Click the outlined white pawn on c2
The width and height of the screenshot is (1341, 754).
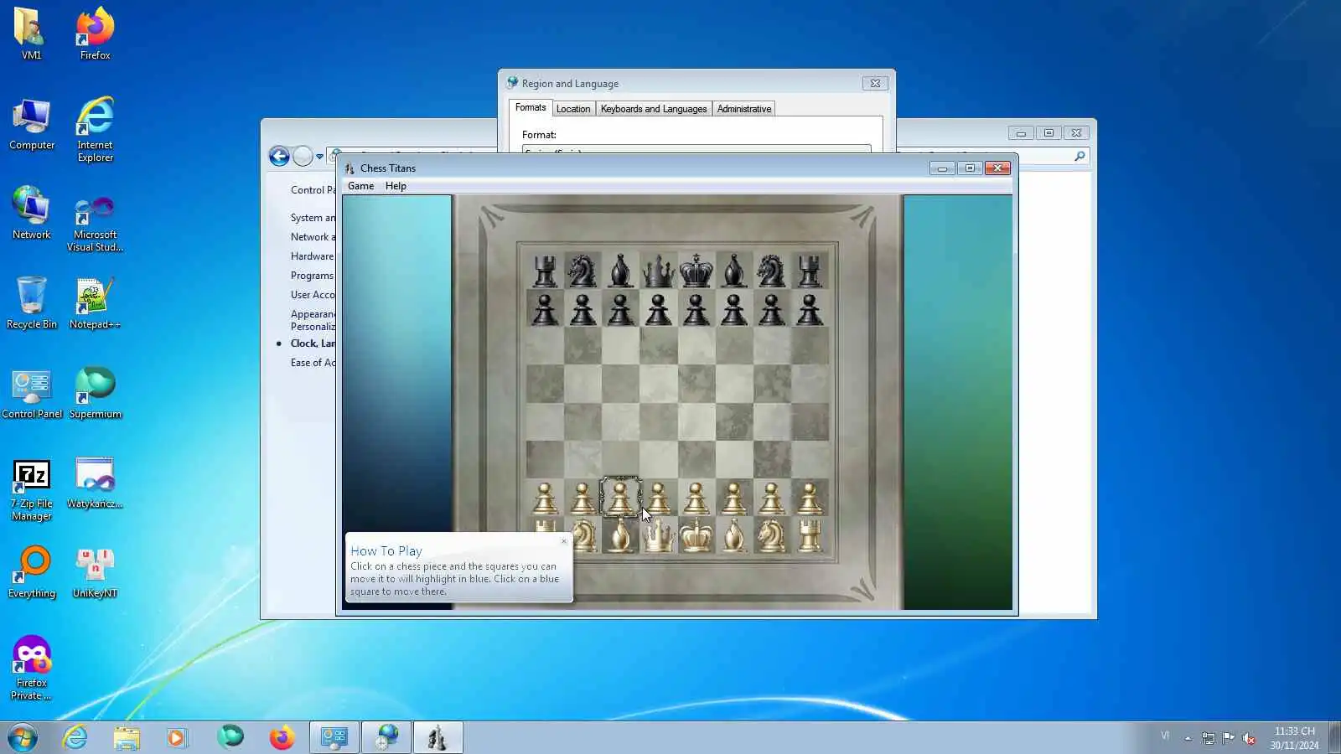tap(620, 498)
